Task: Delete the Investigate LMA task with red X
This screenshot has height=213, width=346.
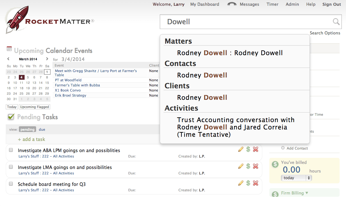Action: (256, 166)
